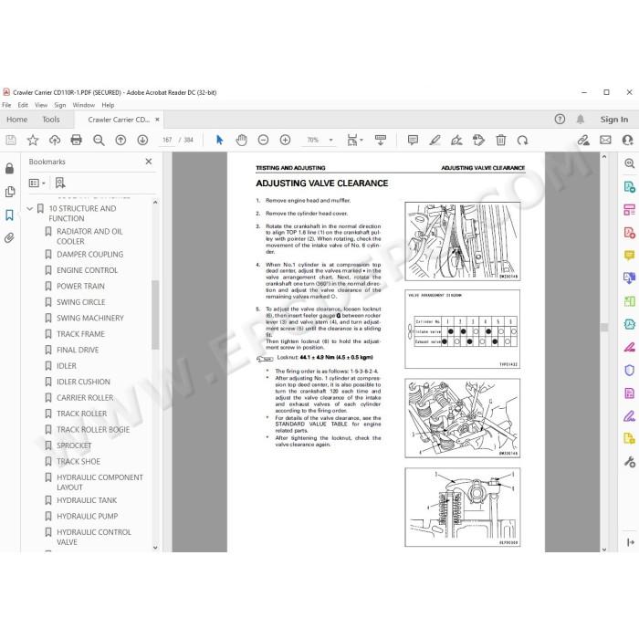Toggle the Page Thumbnails panel icon
639x639 pixels.
pyautogui.click(x=9, y=192)
